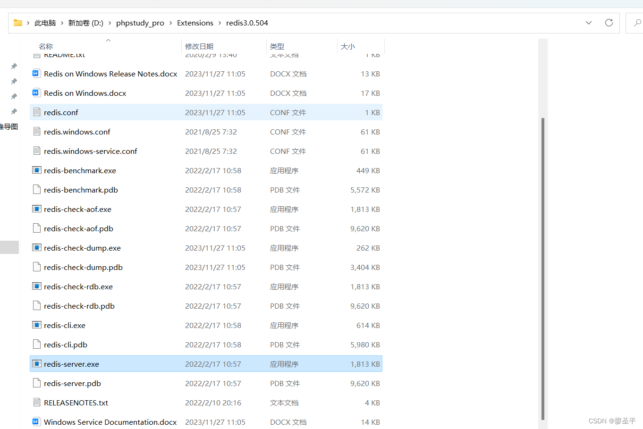The image size is (643, 429).
Task: Select the redis-benchmark.exe icon
Action: click(36, 170)
